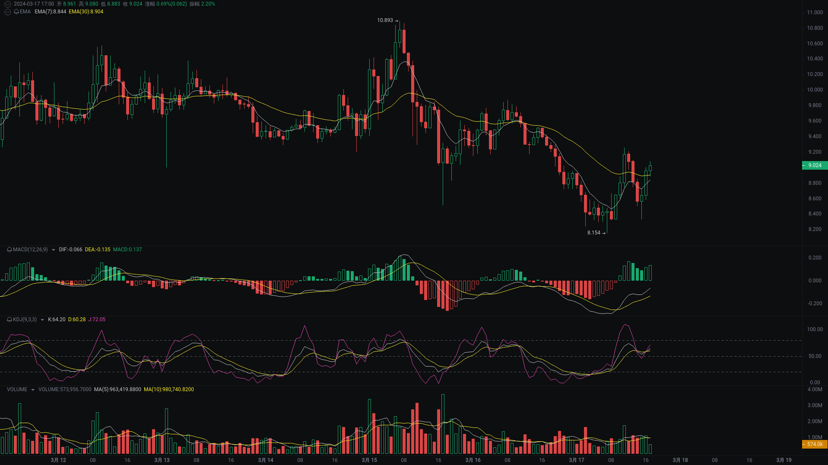Hide the VOLUME:573,956.7000 display label
This screenshot has height=465, width=828.
pos(65,389)
